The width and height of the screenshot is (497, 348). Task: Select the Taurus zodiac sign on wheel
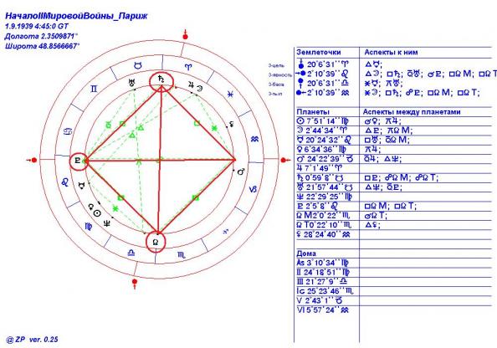click(x=137, y=65)
